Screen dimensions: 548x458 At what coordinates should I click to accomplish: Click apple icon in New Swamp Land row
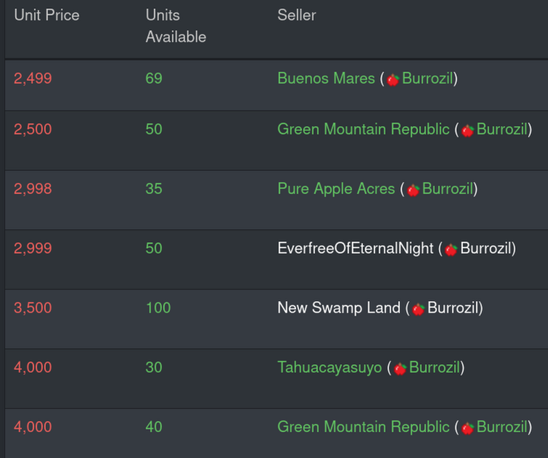(418, 309)
